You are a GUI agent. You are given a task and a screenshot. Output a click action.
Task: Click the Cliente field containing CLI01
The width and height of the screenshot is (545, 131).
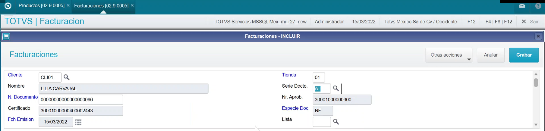(50, 77)
